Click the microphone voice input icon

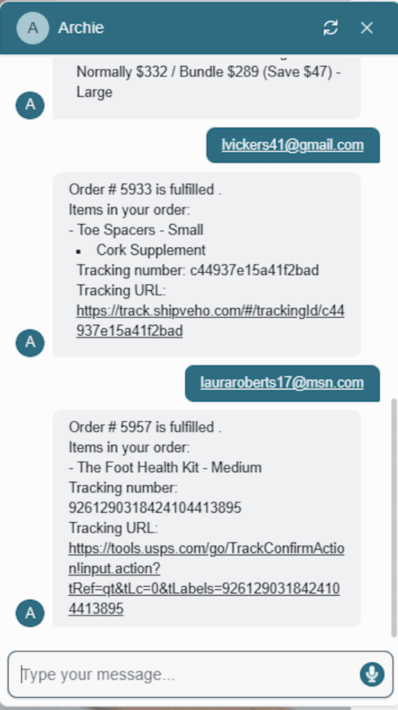tap(372, 675)
